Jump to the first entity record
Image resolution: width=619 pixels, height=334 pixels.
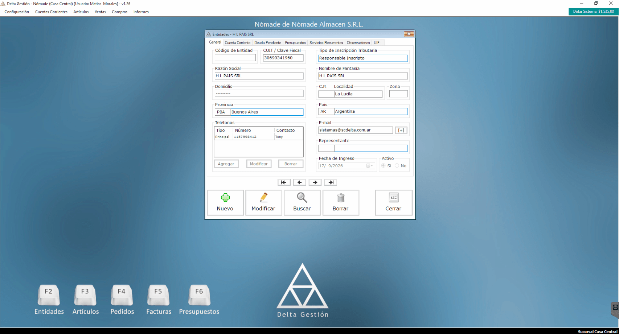click(284, 182)
